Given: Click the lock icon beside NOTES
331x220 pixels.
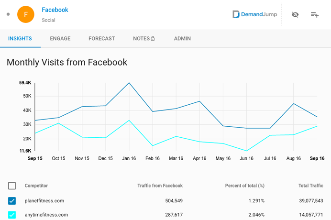Looking at the screenshot, I should [153, 38].
